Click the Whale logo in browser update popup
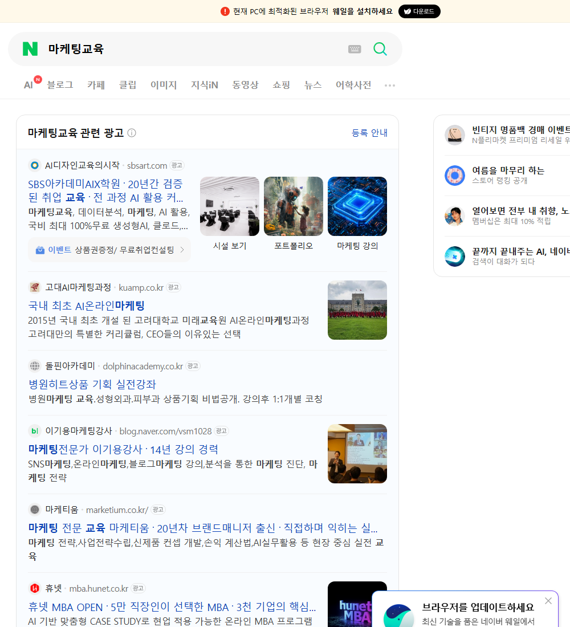 [398, 616]
